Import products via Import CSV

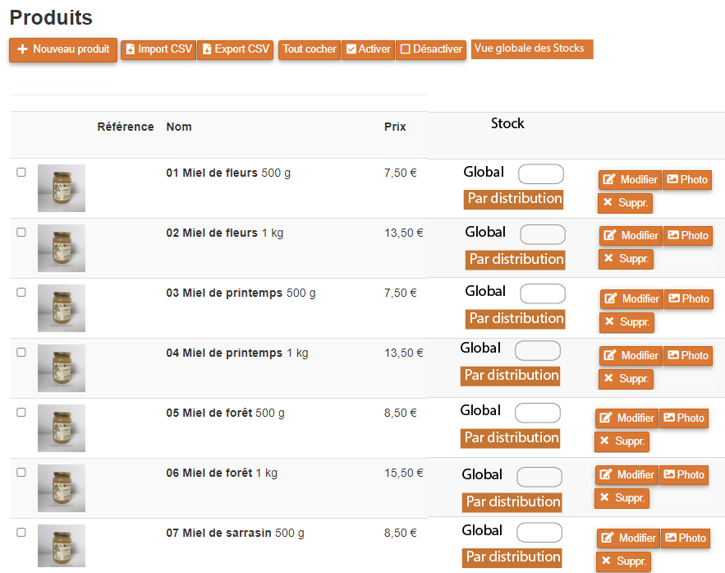point(158,49)
